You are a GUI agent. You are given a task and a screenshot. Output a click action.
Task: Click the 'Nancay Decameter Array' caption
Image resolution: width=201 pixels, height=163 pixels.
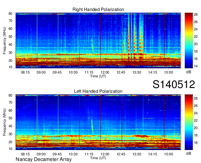43,159
